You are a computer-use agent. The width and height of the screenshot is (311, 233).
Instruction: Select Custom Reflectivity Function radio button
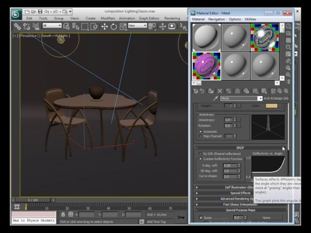pyautogui.click(x=200, y=159)
